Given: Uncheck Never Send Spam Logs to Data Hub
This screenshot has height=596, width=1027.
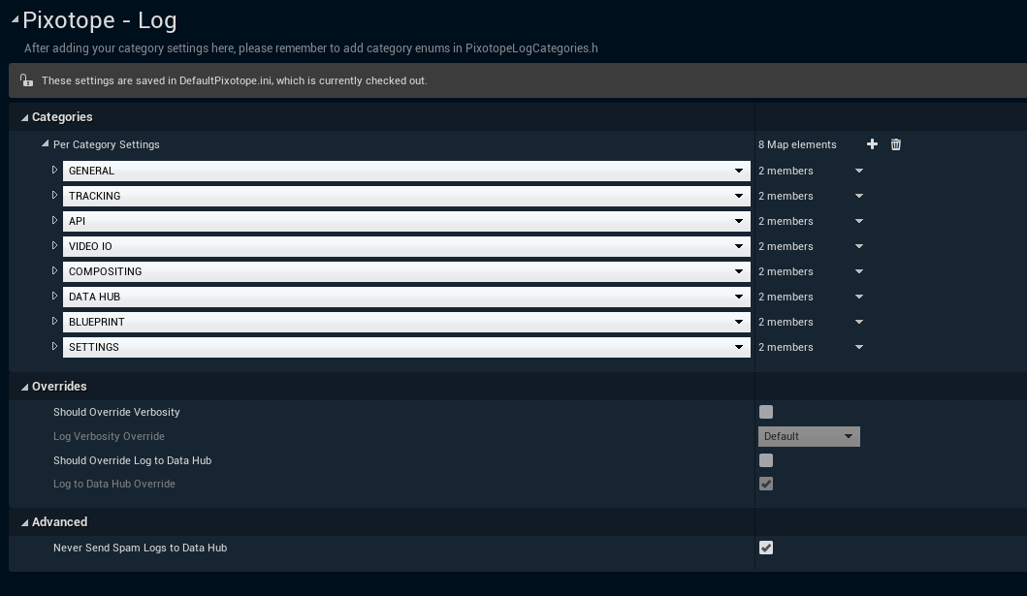Looking at the screenshot, I should pyautogui.click(x=766, y=548).
